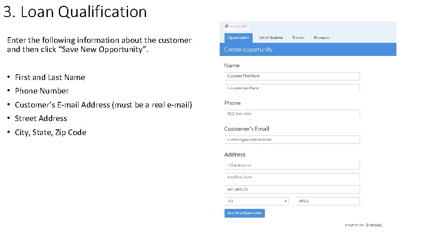The image size is (421, 236).
Task: Click the Mosaic logo in footer
Action: (374, 225)
